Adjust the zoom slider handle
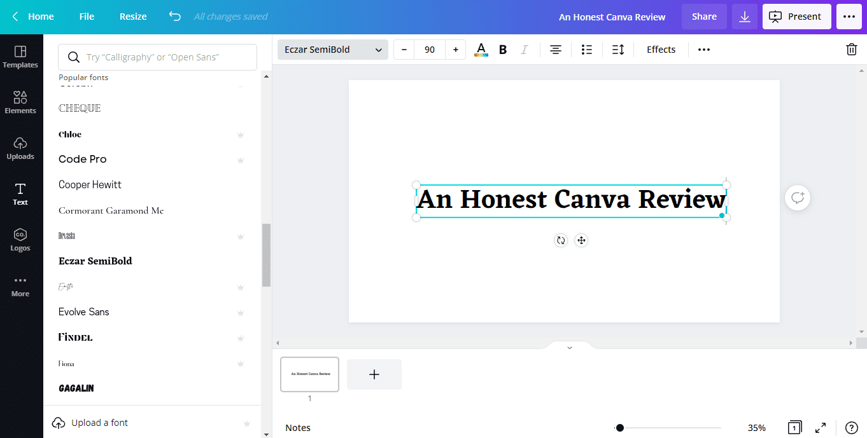 (619, 428)
